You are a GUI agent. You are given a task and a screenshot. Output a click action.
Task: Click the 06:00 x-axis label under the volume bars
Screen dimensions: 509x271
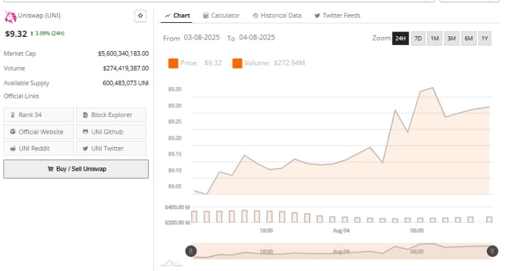[x=417, y=230]
